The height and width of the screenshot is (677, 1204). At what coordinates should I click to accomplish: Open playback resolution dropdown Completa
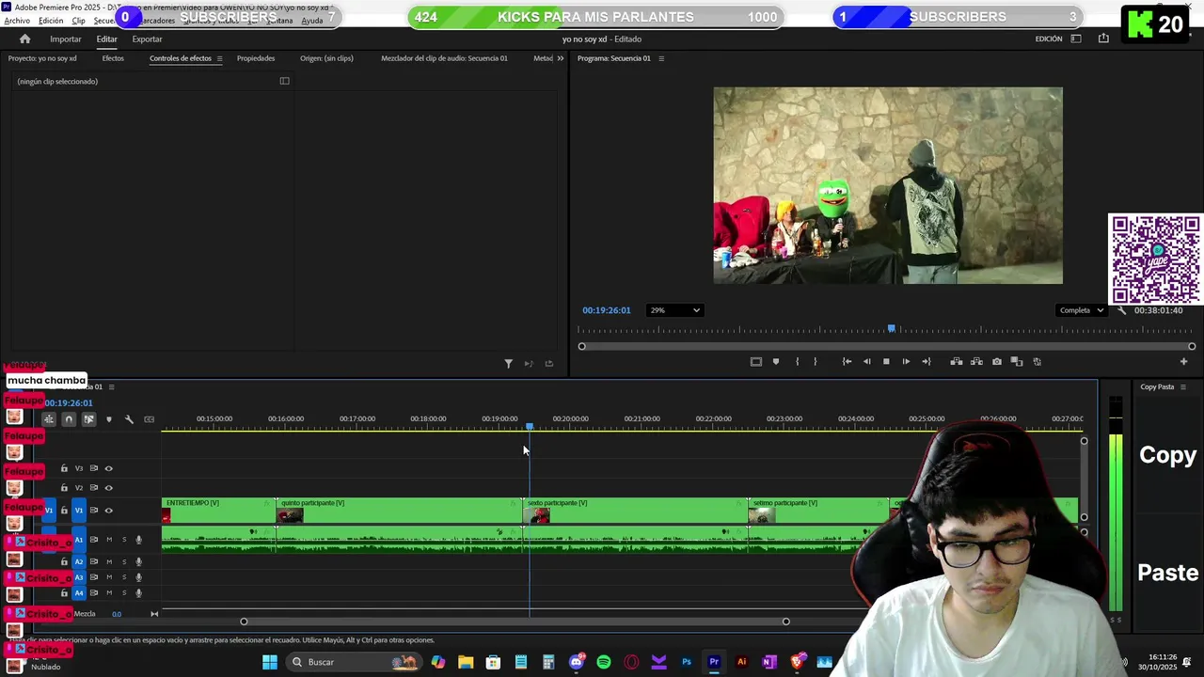click(x=1081, y=310)
